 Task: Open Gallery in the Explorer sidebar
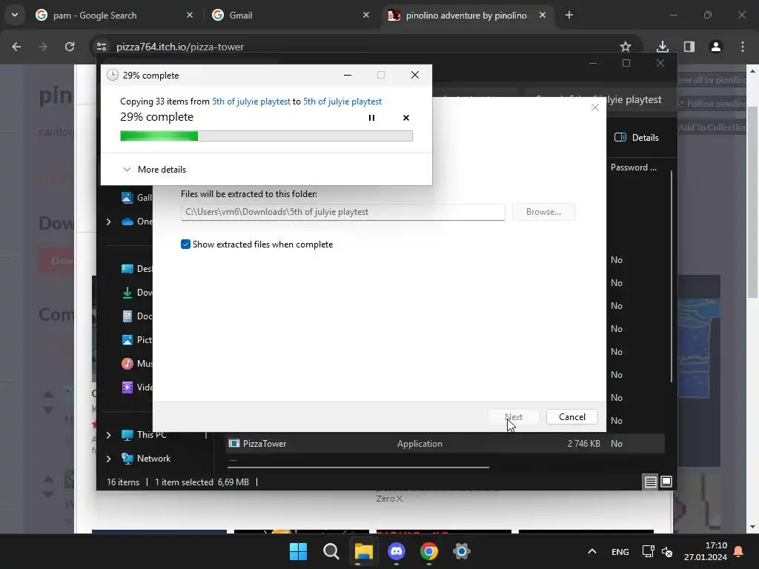(x=136, y=197)
